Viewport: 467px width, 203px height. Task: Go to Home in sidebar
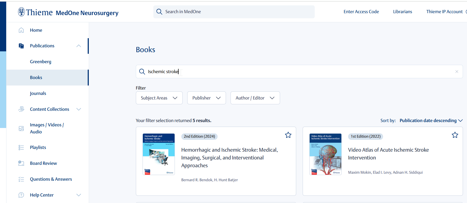pyautogui.click(x=36, y=30)
